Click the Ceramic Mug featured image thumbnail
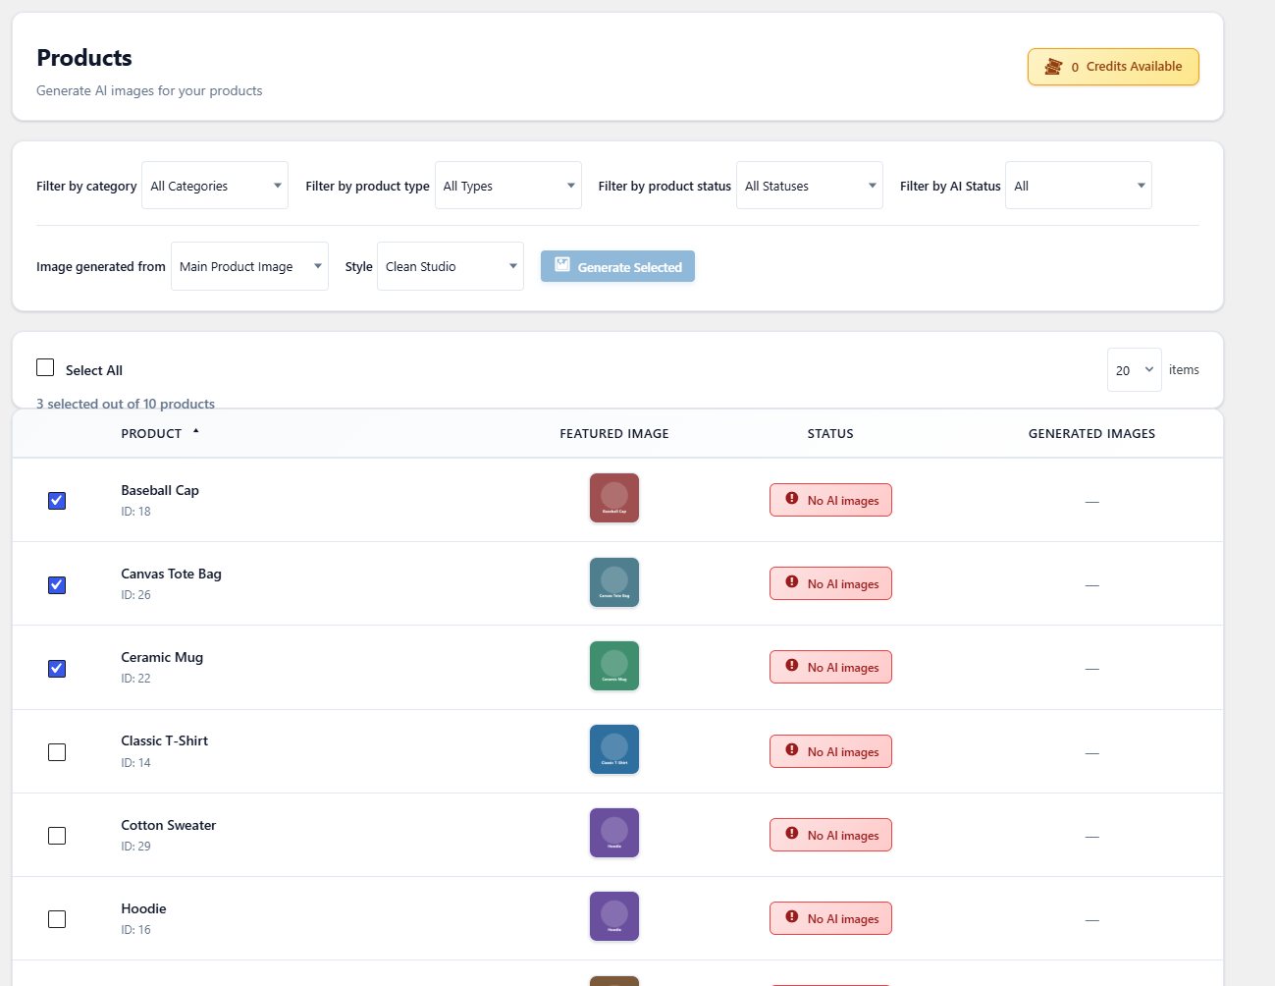The height and width of the screenshot is (986, 1275). (614, 666)
